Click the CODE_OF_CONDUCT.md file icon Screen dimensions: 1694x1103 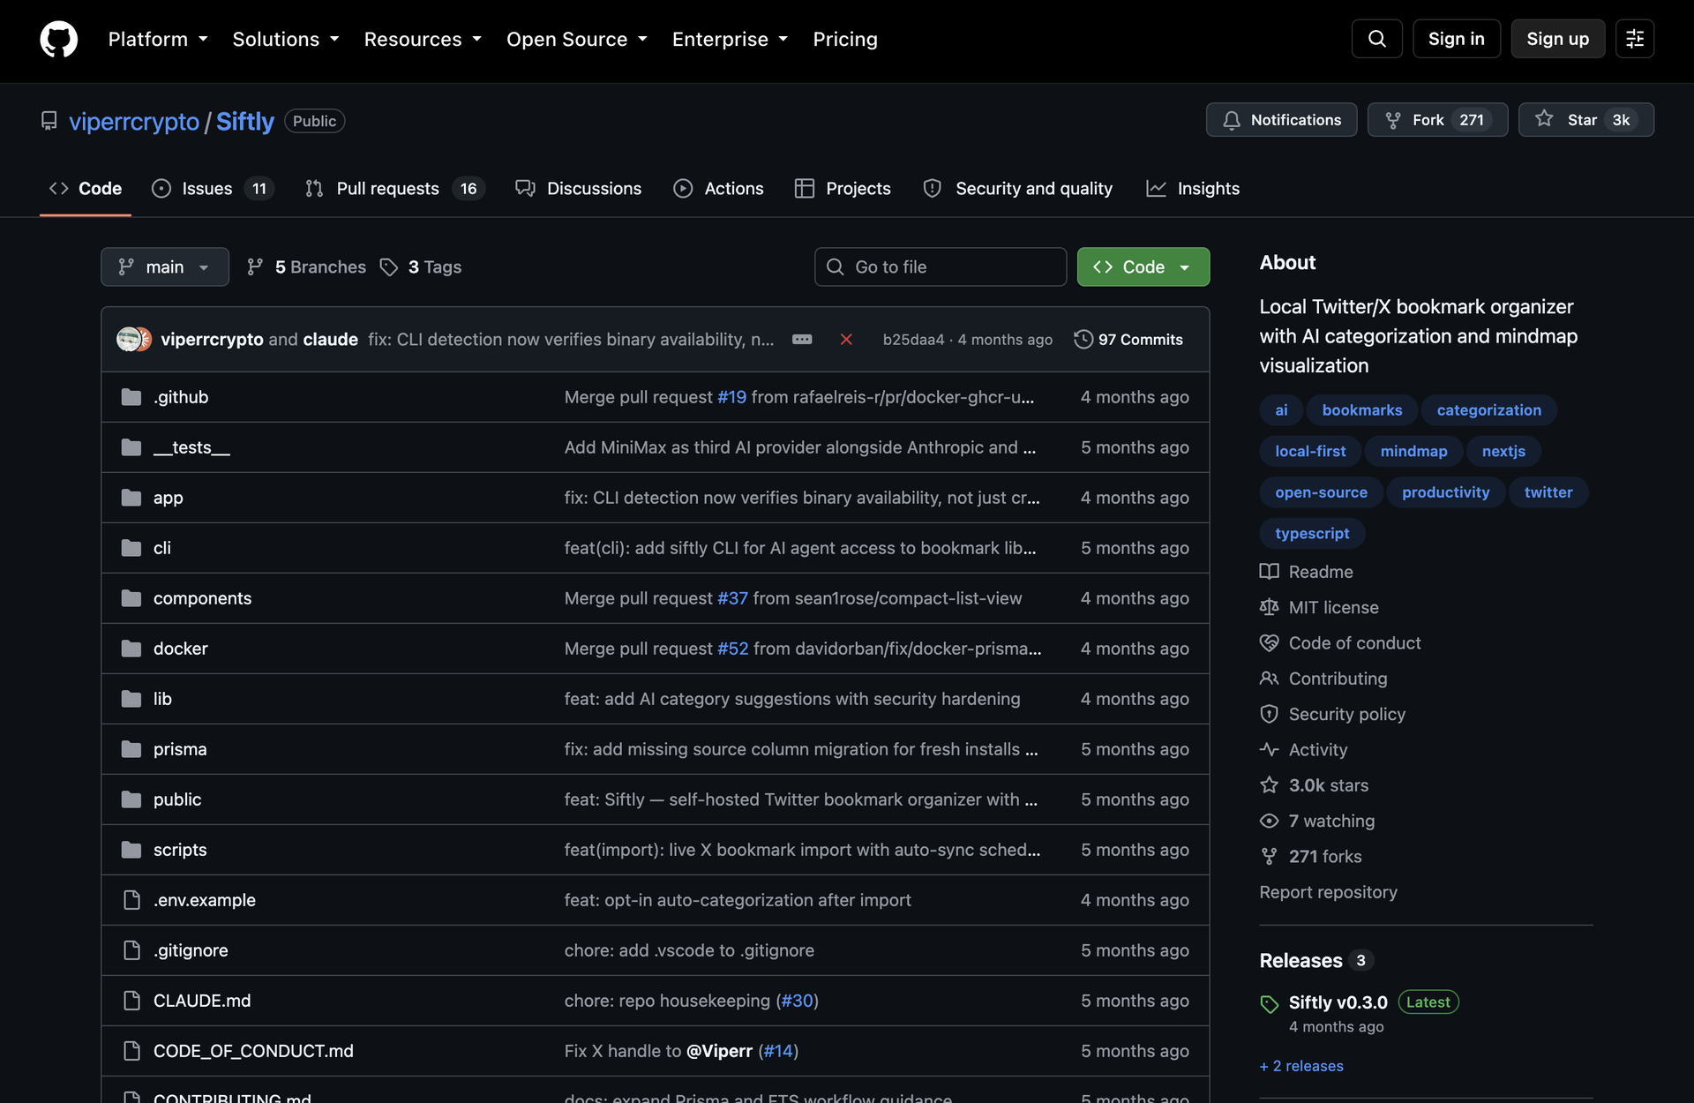[x=131, y=1051]
